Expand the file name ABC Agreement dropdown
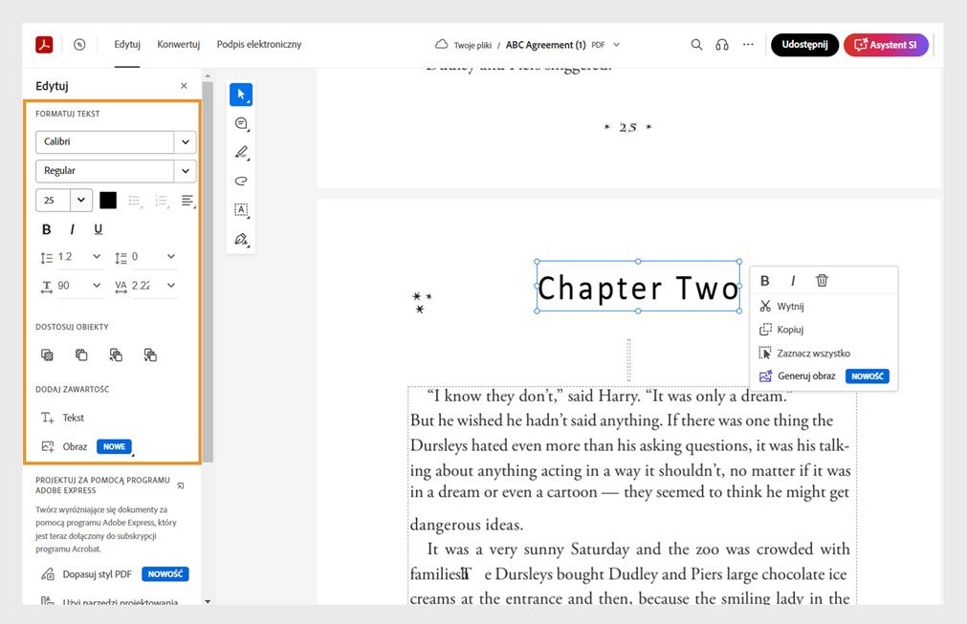 pyautogui.click(x=616, y=44)
